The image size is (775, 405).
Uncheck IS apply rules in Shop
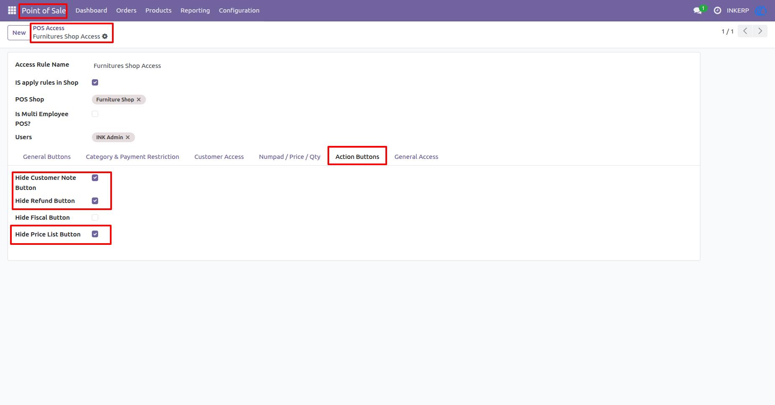point(95,83)
